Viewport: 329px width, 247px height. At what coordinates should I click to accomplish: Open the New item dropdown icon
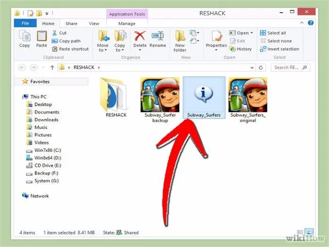[x=194, y=33]
